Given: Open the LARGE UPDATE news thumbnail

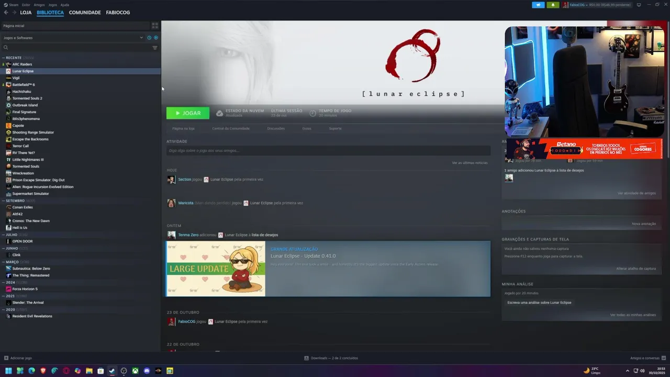Looking at the screenshot, I should point(216,269).
